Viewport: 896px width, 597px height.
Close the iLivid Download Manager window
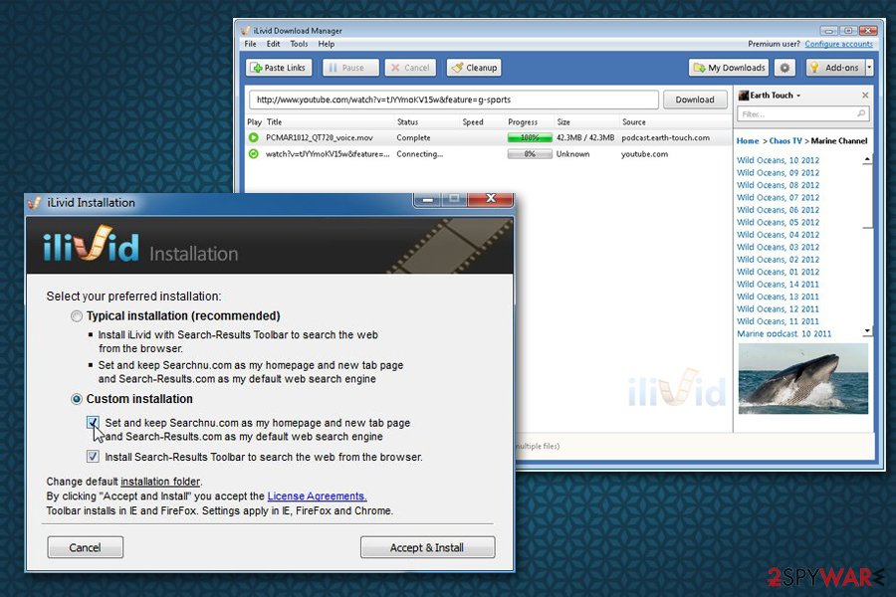pos(867,30)
